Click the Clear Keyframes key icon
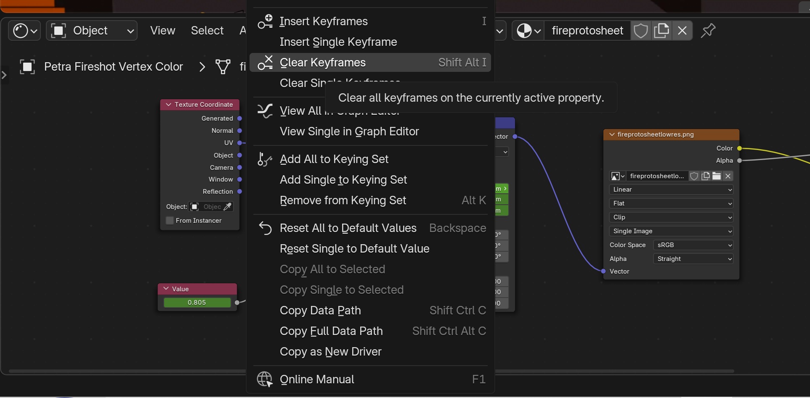This screenshot has height=398, width=810. 265,63
